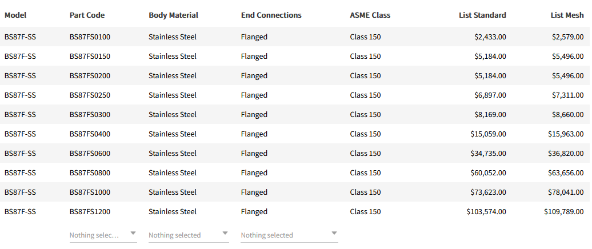Image resolution: width=592 pixels, height=249 pixels.
Task: Click the Part Code column header
Action: click(x=87, y=15)
